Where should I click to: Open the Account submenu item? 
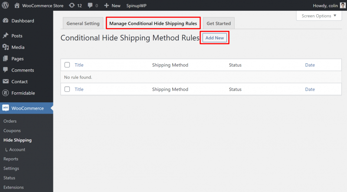tap(17, 150)
